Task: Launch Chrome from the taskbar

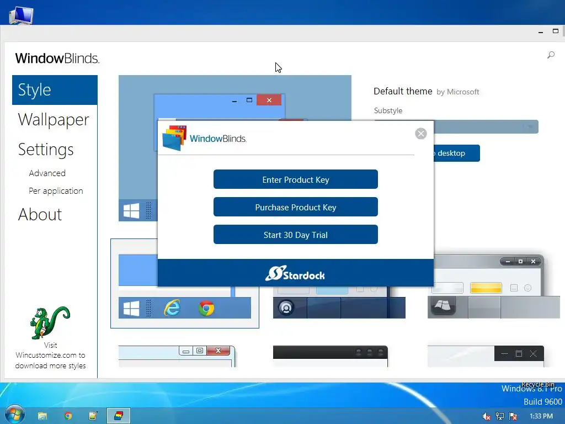Action: coord(68,416)
